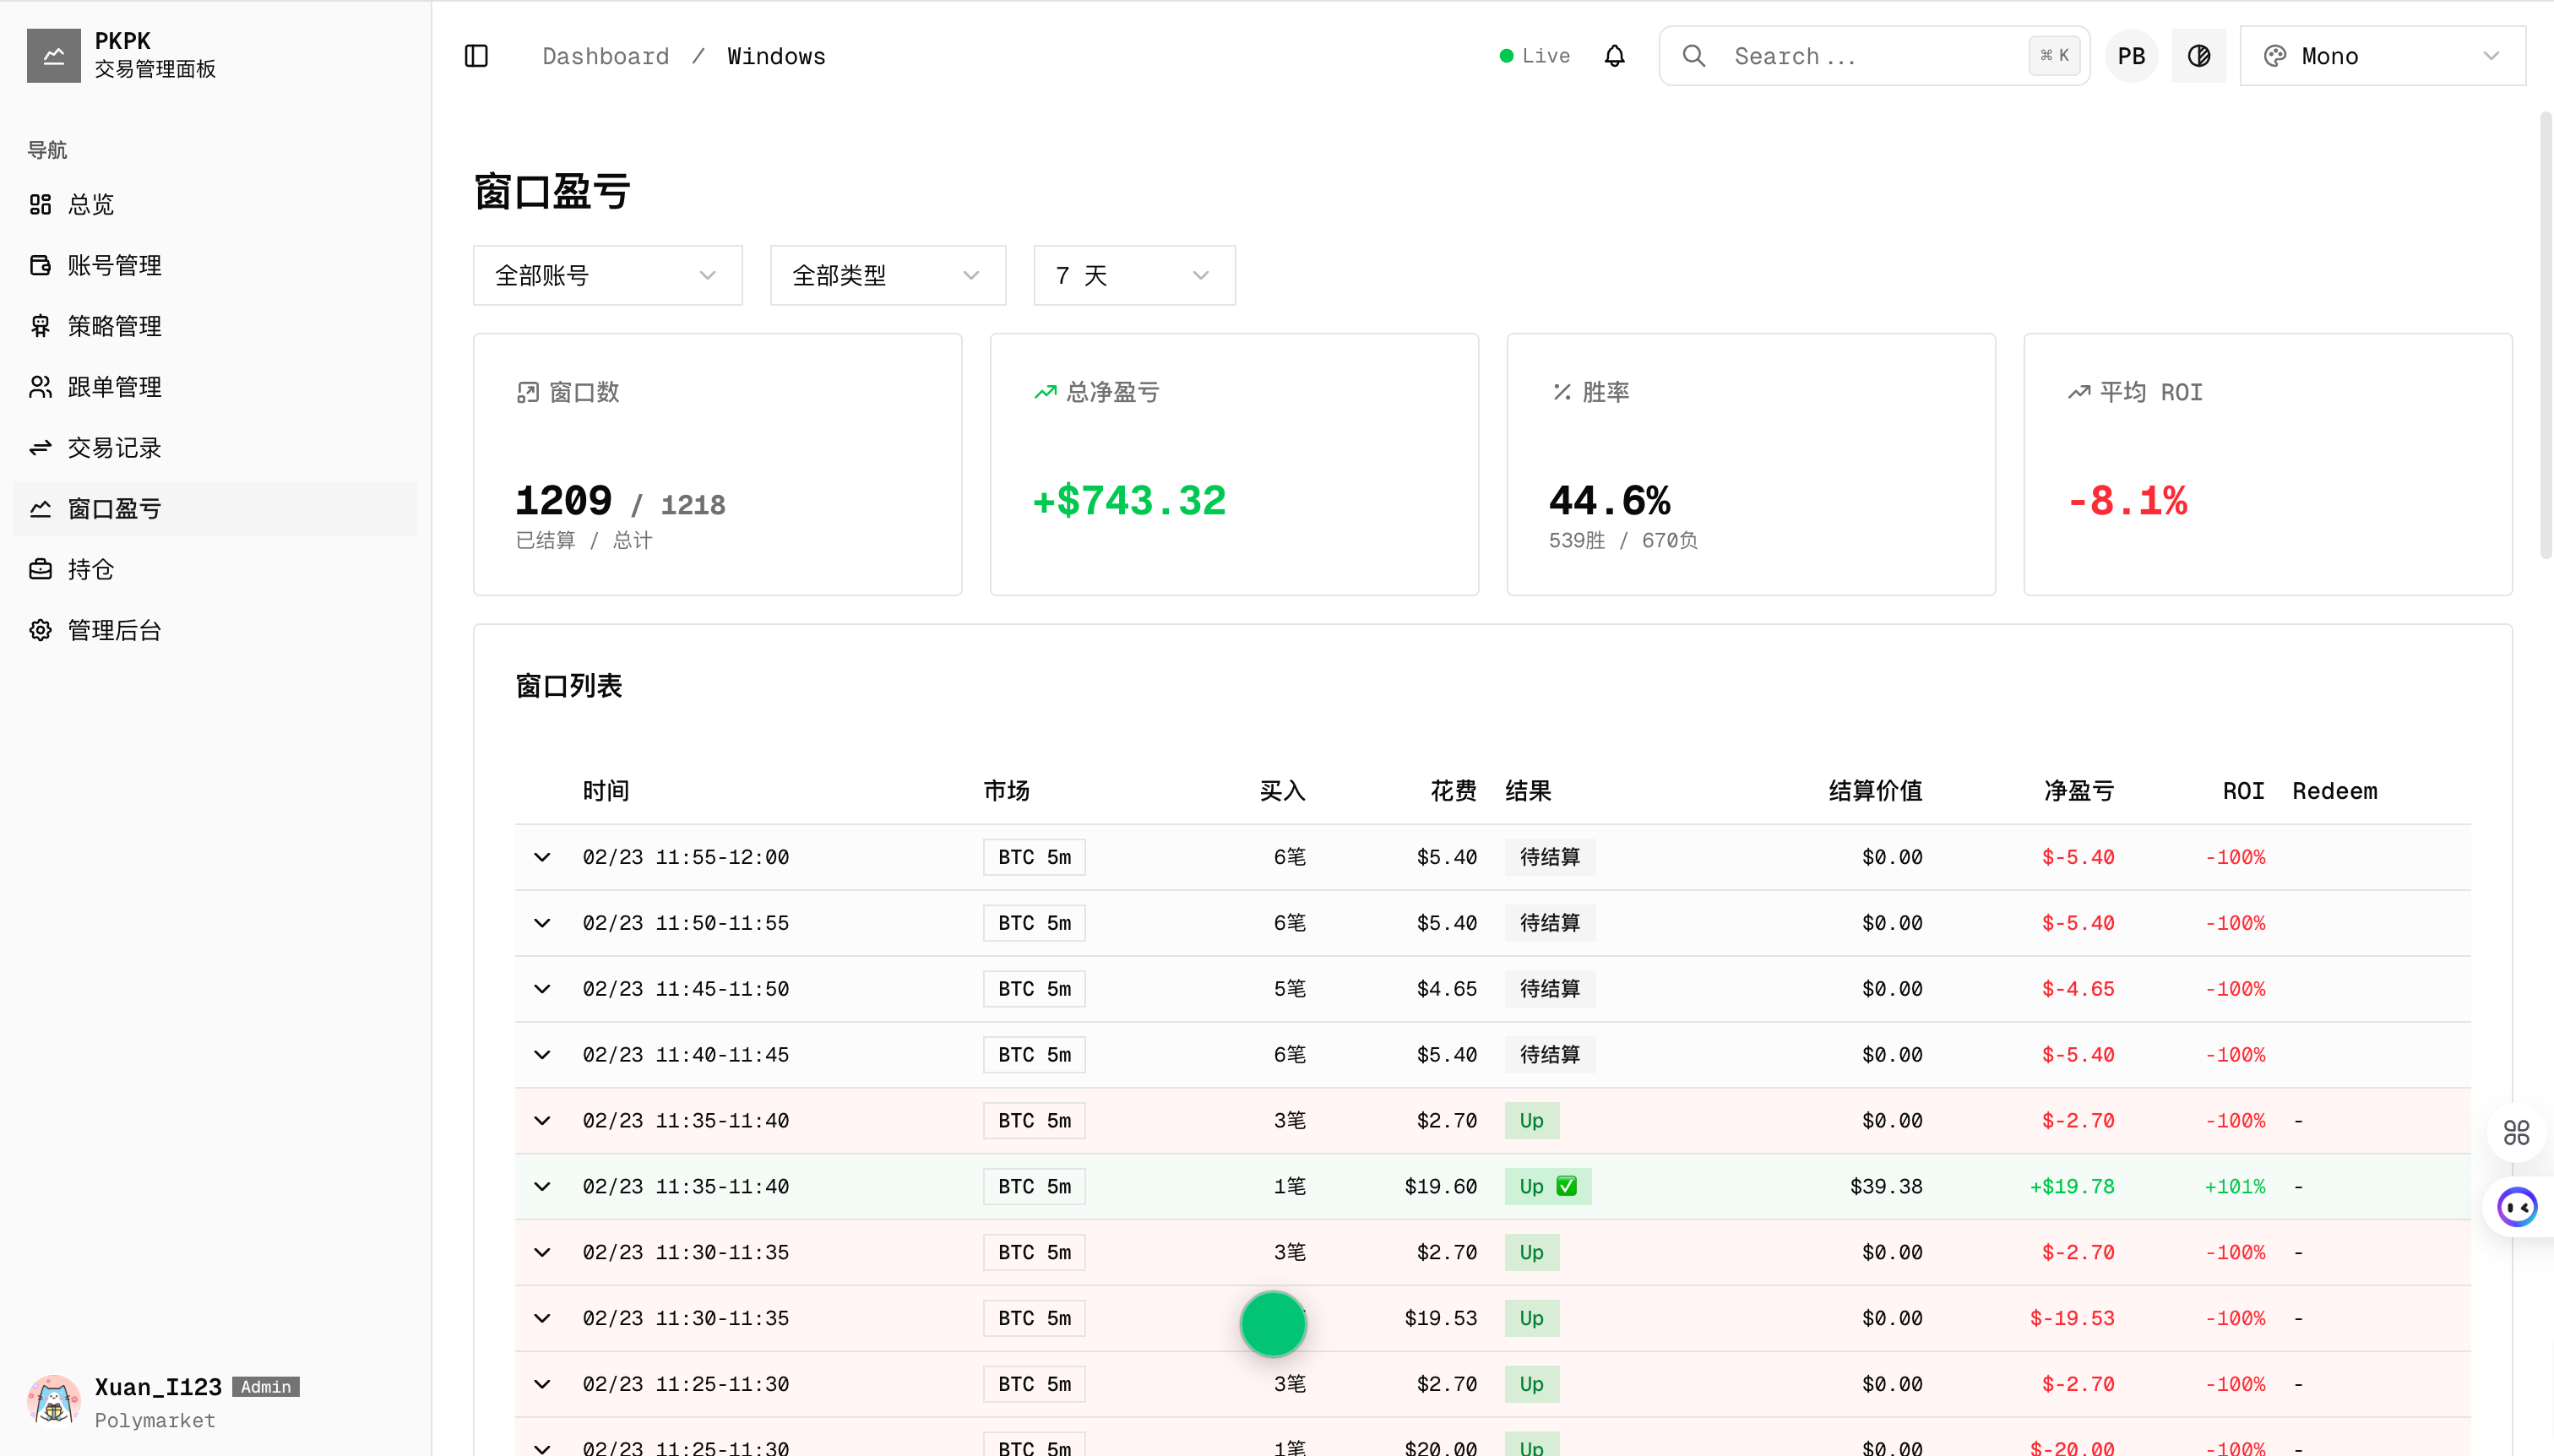Click the Dashboard breadcrumb link
The image size is (2554, 1456).
pos(605,56)
